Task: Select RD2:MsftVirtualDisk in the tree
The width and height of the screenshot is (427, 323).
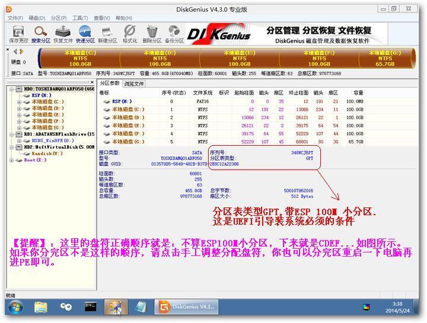Action: point(59,147)
